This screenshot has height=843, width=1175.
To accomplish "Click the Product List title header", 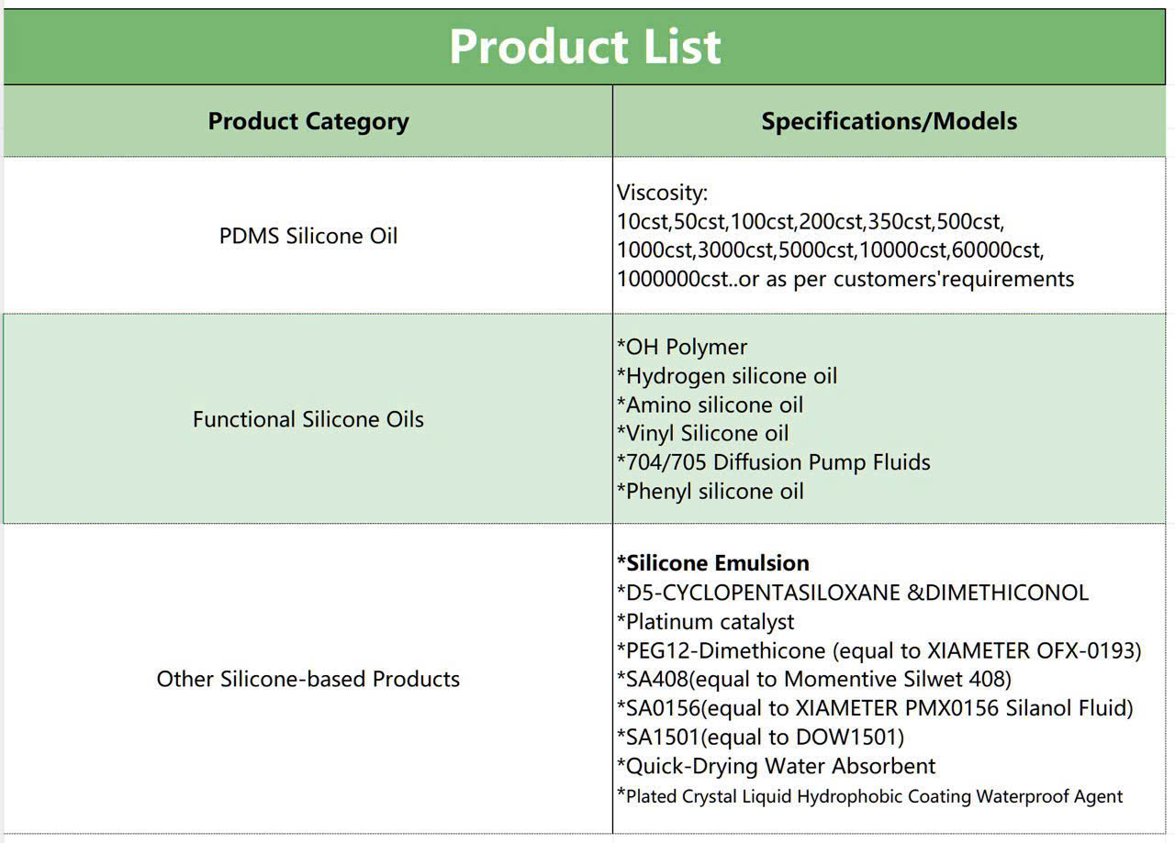I will [585, 47].
